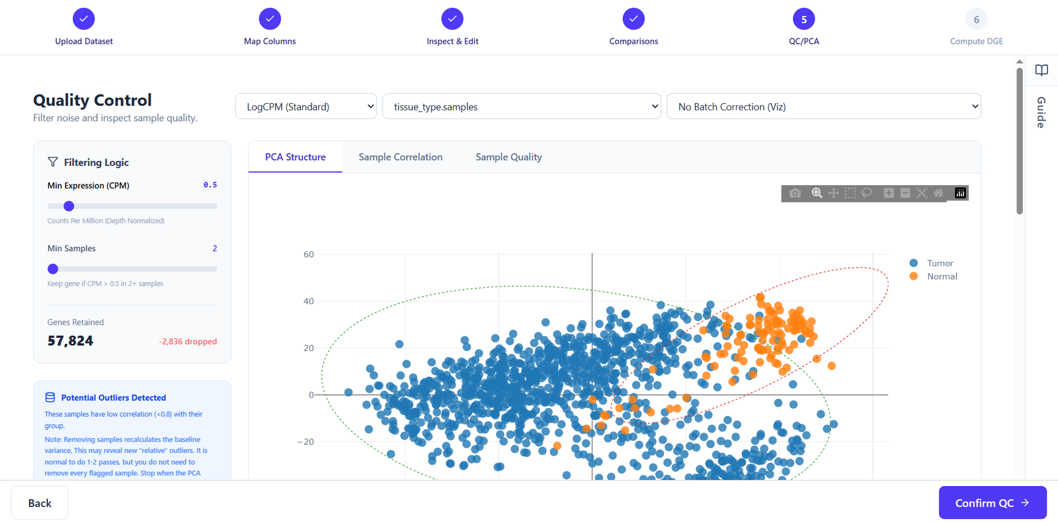The image size is (1058, 523).
Task: Click the Compute DGE step label
Action: click(977, 41)
